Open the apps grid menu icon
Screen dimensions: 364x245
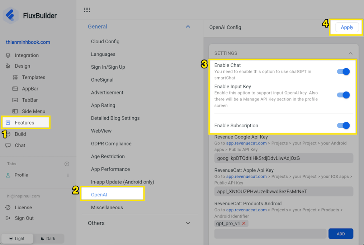(87, 10)
